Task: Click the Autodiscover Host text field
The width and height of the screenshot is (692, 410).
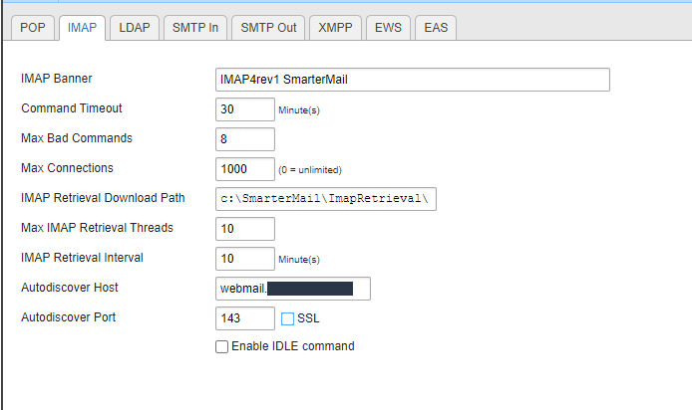Action: (292, 289)
